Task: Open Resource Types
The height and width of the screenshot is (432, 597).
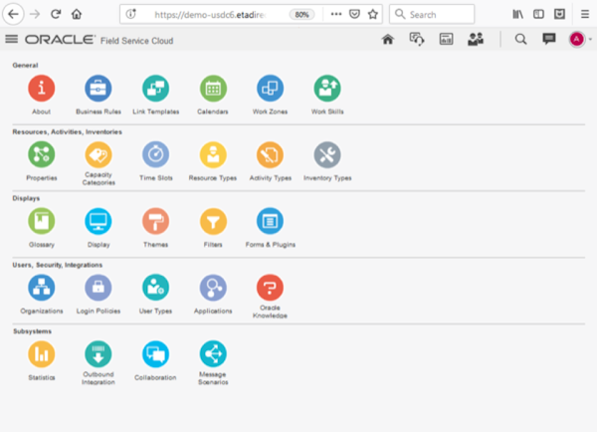Action: [x=213, y=154]
